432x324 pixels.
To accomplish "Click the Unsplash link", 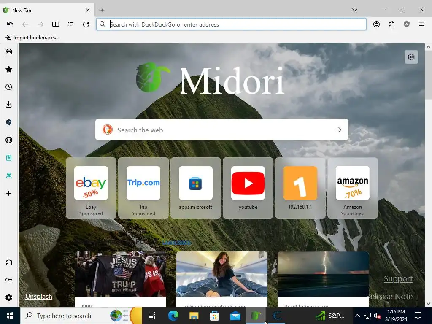I will 39,297.
